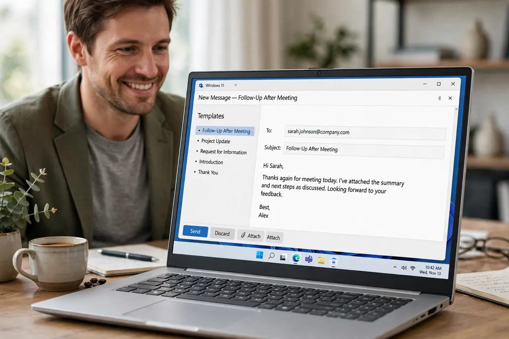Expand the system tray hidden icons chevron
The width and height of the screenshot is (509, 339).
click(395, 267)
